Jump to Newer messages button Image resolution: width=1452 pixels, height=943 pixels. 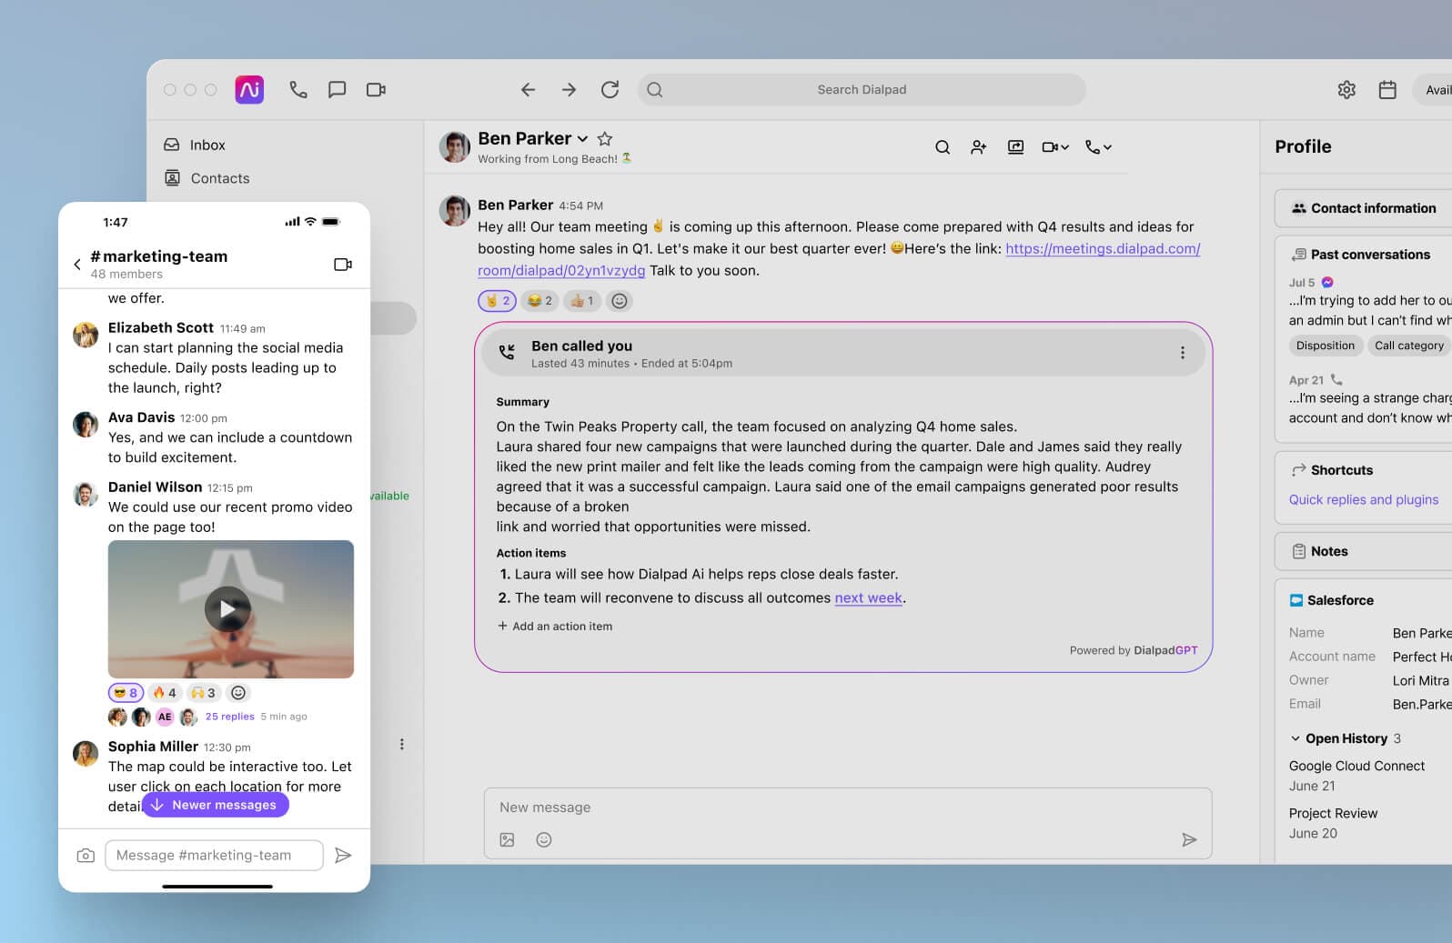(216, 805)
